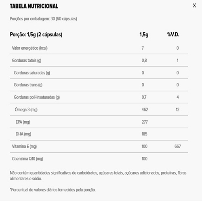The width and height of the screenshot is (202, 202).
Task: Select the Porções por embalagem text
Action: 43,19
